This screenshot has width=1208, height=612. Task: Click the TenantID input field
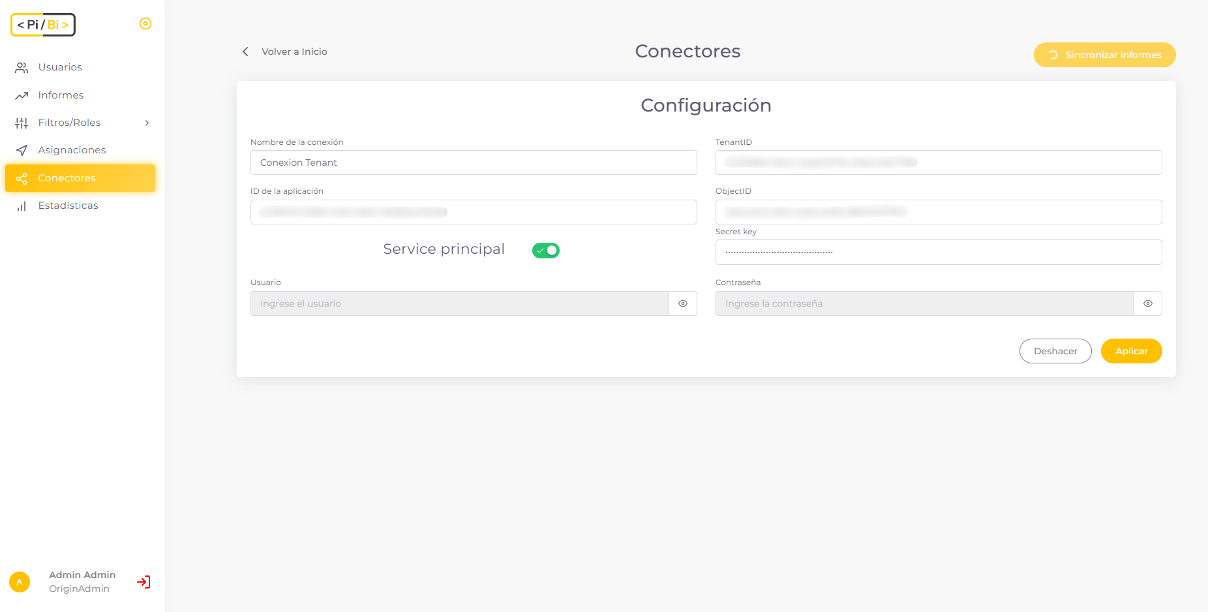(939, 162)
